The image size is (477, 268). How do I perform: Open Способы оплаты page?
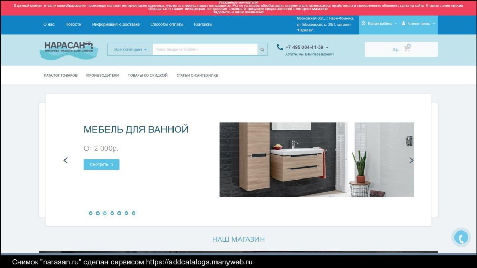(167, 24)
